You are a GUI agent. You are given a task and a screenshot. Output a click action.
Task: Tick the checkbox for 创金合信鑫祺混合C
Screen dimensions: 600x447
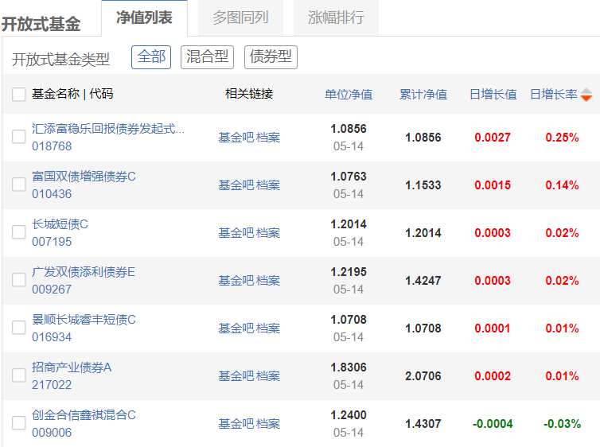pos(19,423)
